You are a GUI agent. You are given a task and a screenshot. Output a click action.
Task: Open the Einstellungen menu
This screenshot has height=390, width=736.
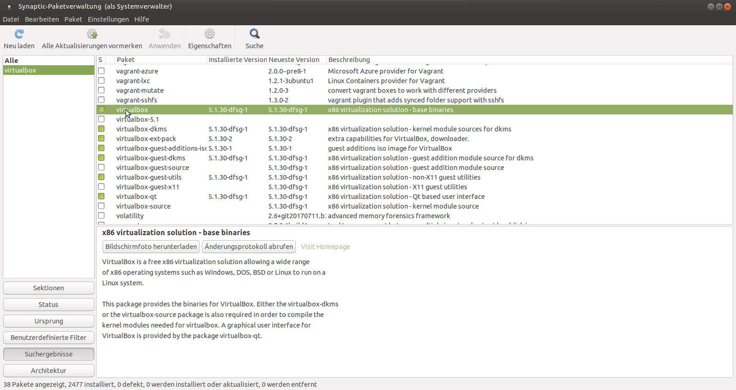tap(108, 19)
